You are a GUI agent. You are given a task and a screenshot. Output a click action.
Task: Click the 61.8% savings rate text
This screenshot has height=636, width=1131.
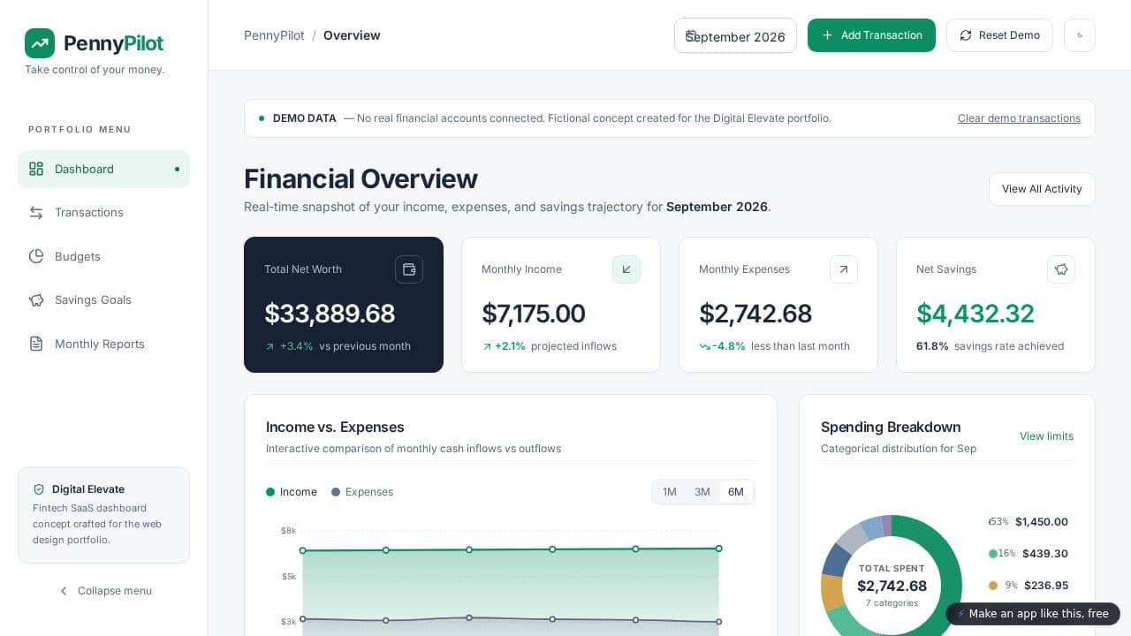coord(932,346)
